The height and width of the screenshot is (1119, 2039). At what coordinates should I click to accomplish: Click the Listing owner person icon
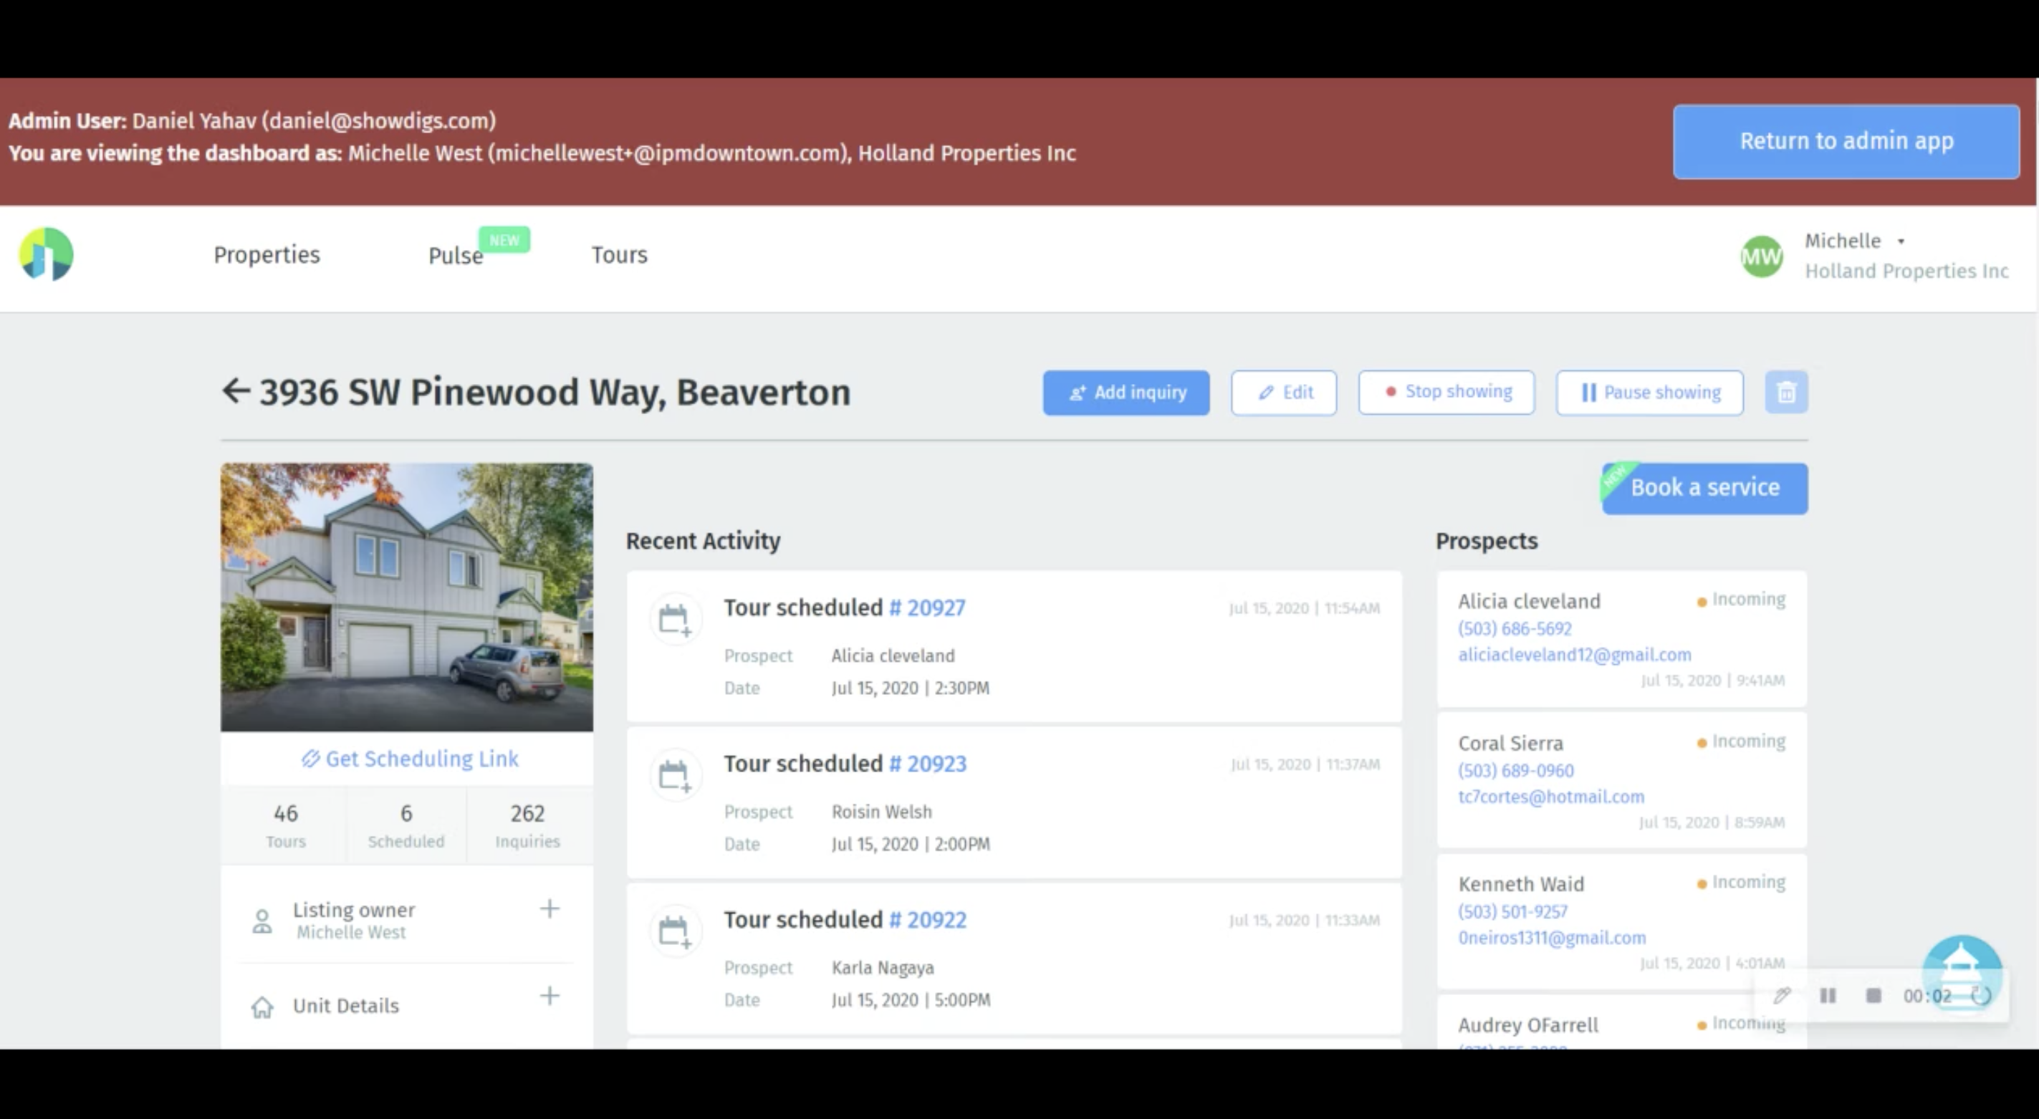coord(262,921)
